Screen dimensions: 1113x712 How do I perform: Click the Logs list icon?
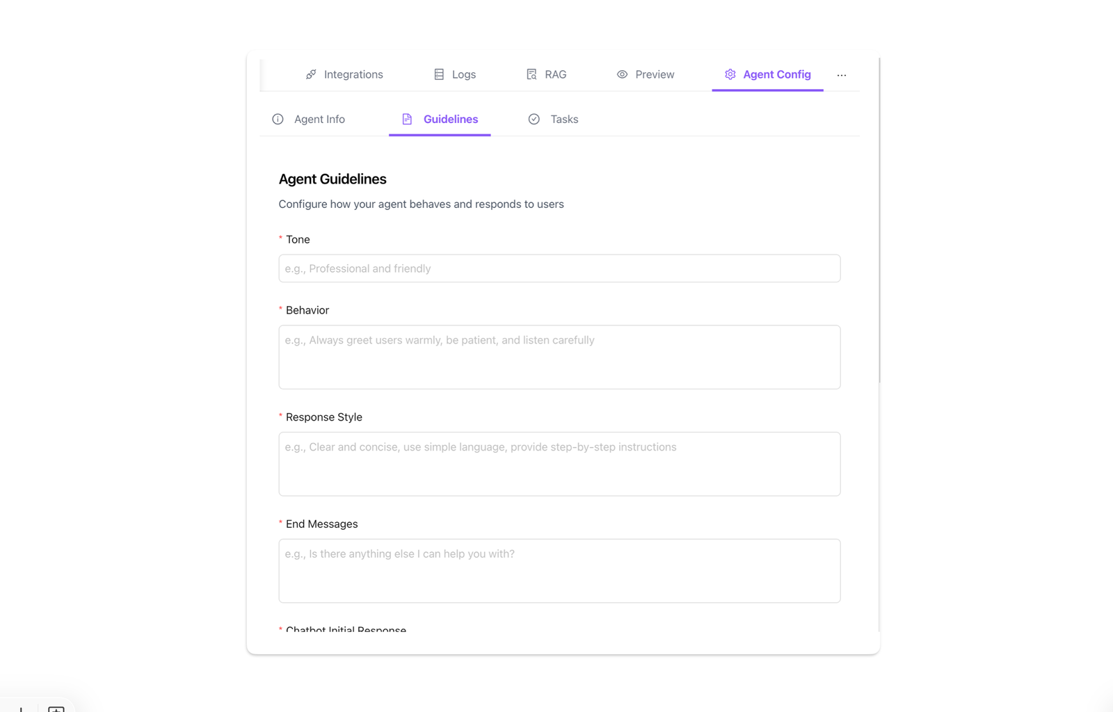[439, 74]
